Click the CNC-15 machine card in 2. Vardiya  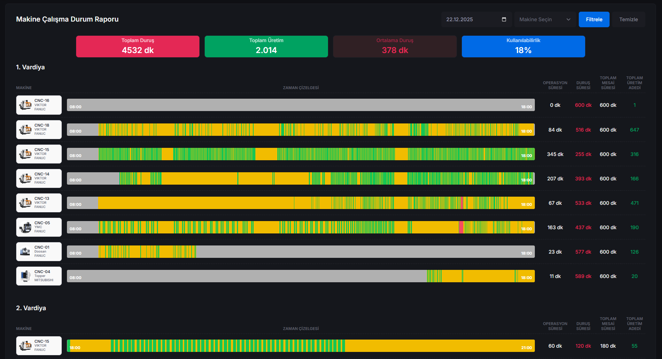39,346
